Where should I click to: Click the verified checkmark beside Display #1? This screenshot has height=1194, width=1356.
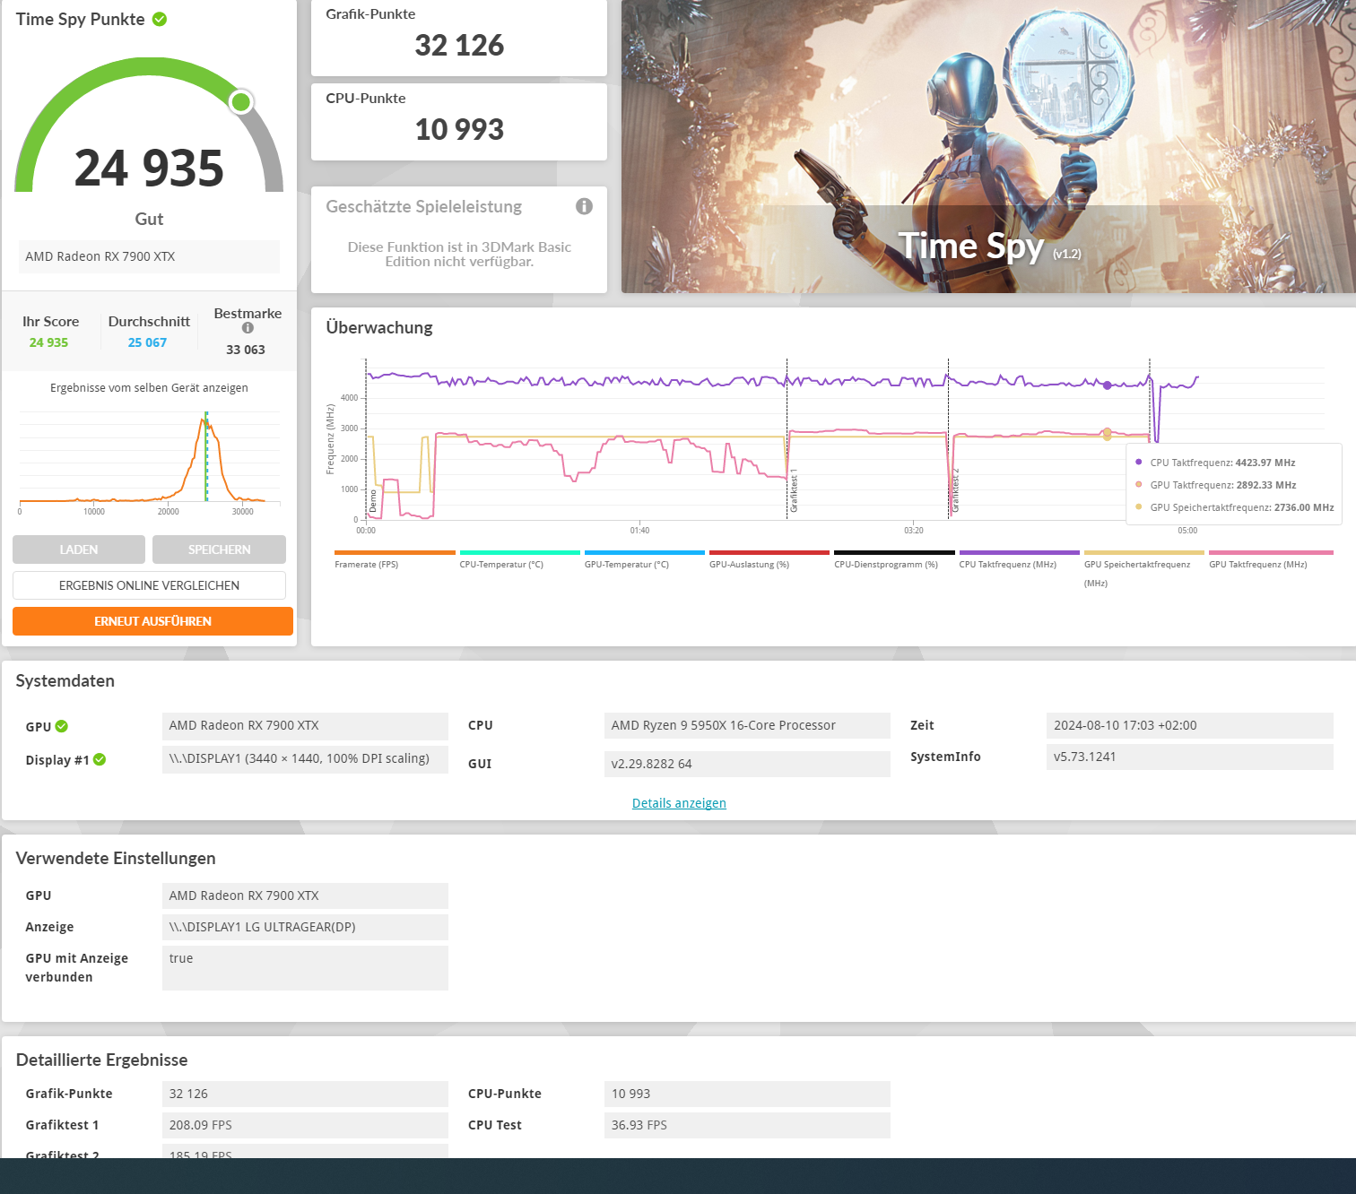(x=99, y=759)
